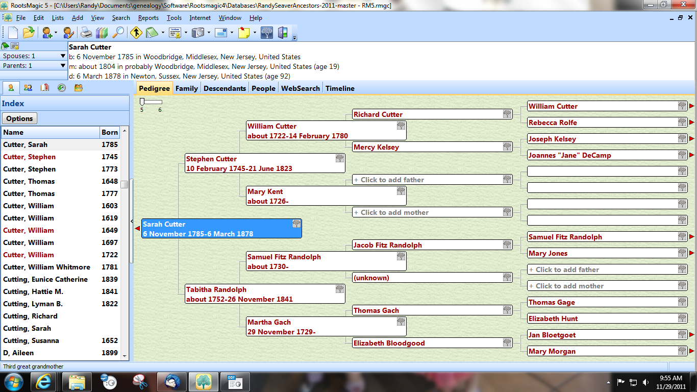The image size is (697, 392).
Task: Open the camera icon's dropdown arrow
Action: coord(209,32)
